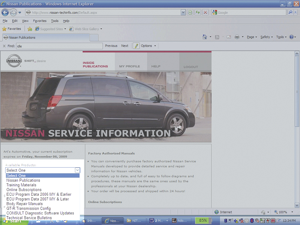Click the RSS Feeds icon
This screenshot has height=225, width=300.
[217, 37]
